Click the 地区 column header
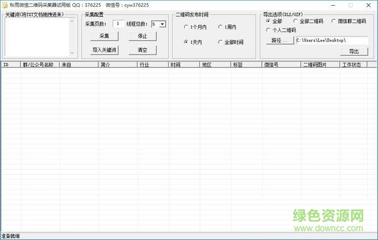The height and width of the screenshot is (240, 378). pyautogui.click(x=215, y=65)
